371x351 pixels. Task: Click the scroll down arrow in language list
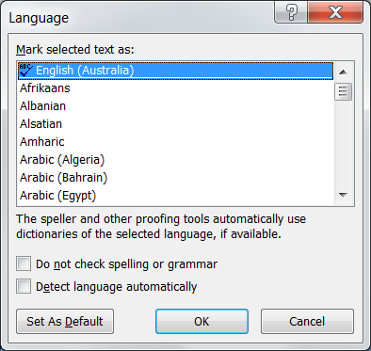point(343,195)
